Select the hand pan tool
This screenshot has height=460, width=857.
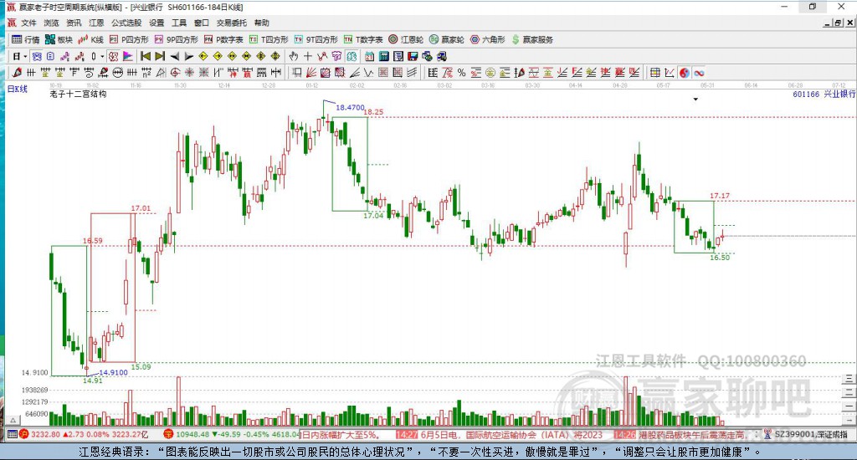pyautogui.click(x=294, y=56)
